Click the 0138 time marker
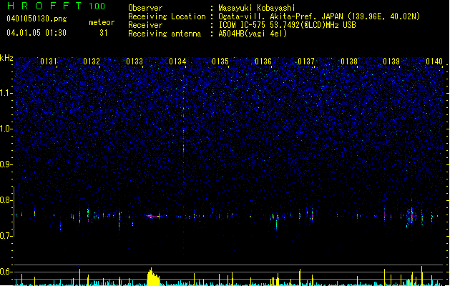Screen dimensions: 450x286 [x=349, y=61]
